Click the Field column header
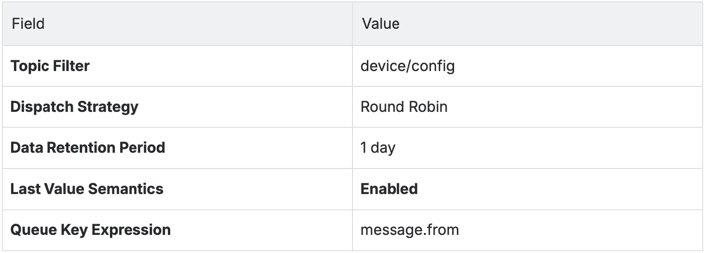The image size is (705, 253). tap(28, 24)
